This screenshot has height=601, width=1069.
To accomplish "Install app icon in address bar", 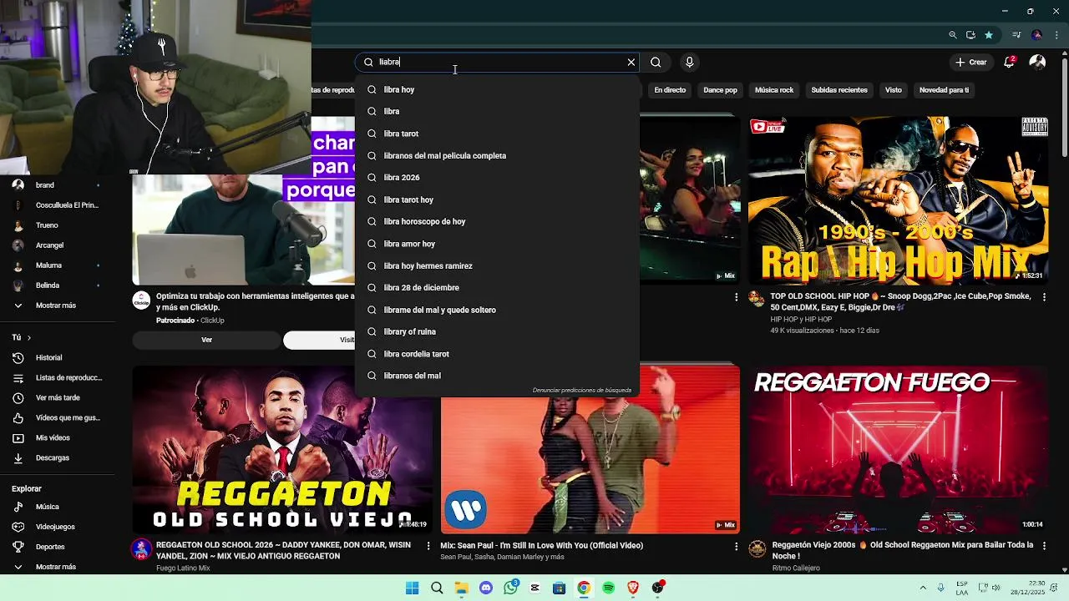I will click(970, 35).
